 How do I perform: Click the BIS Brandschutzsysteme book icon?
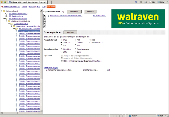(6, 18)
